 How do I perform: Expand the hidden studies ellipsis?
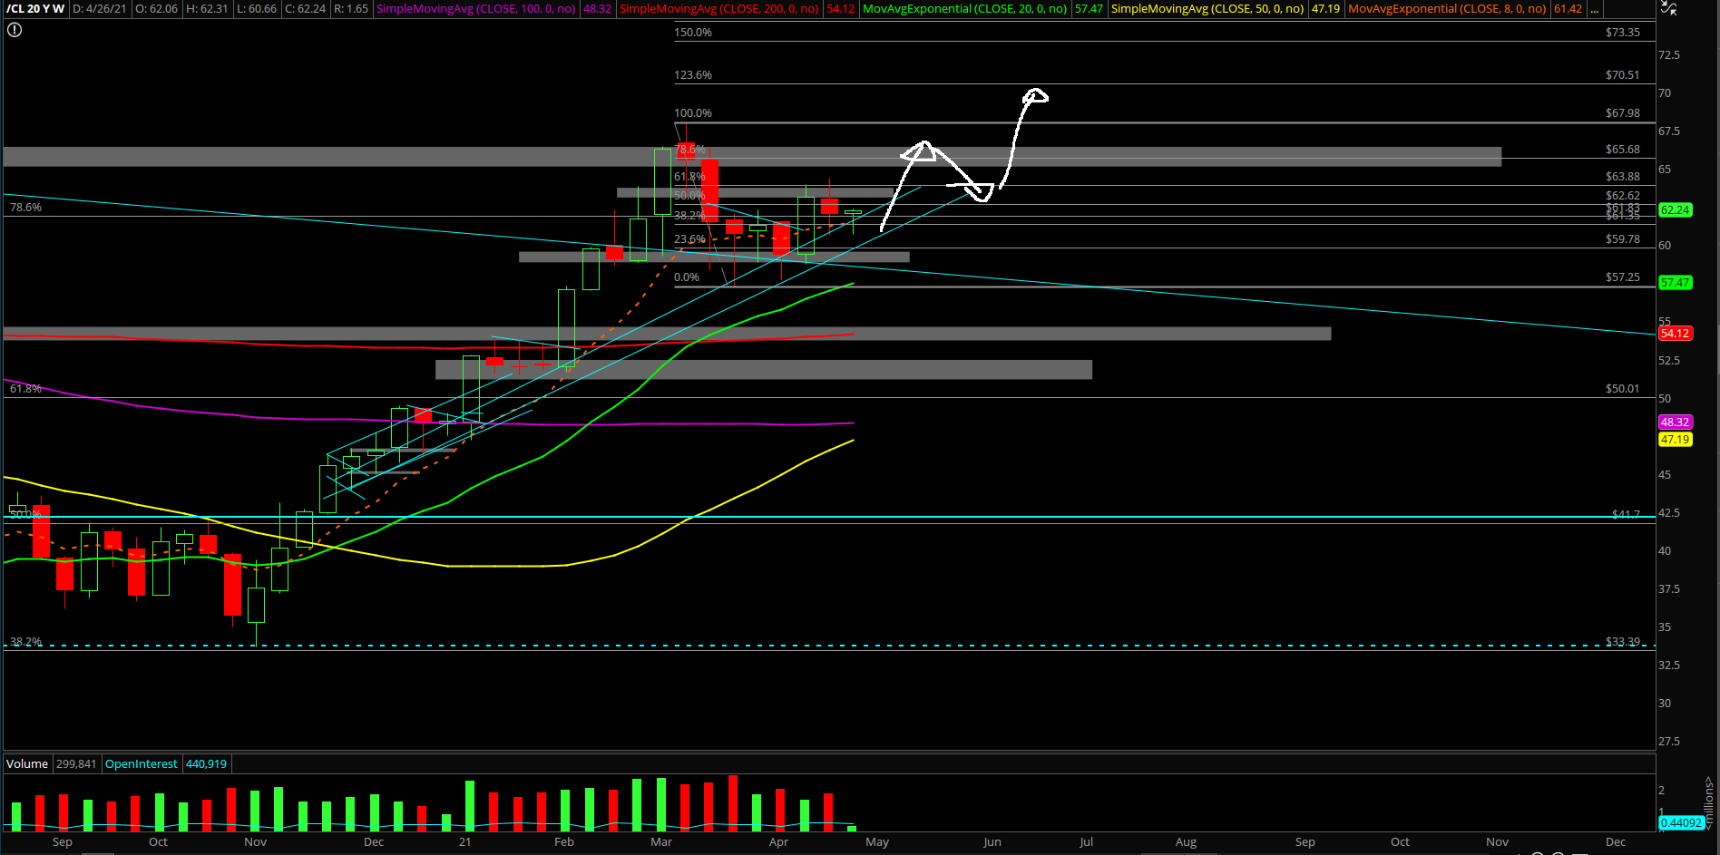[x=1594, y=8]
